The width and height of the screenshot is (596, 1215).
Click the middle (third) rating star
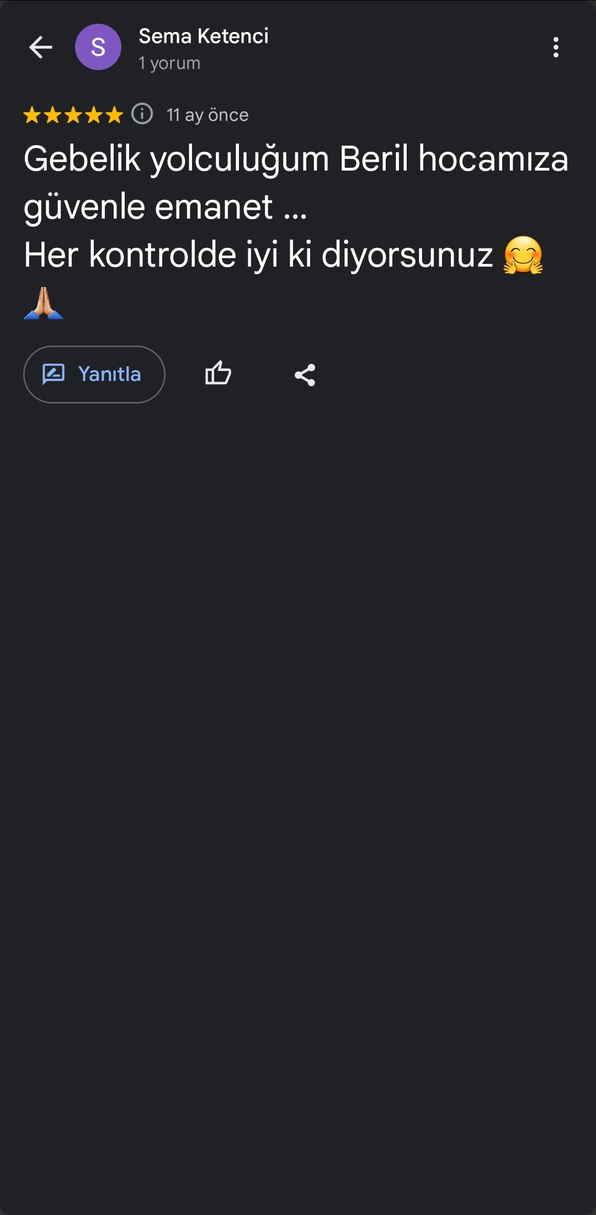[x=73, y=115]
